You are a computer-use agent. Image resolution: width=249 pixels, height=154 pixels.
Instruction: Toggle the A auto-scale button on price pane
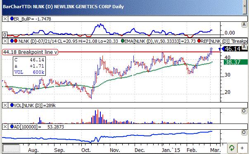click(244, 47)
